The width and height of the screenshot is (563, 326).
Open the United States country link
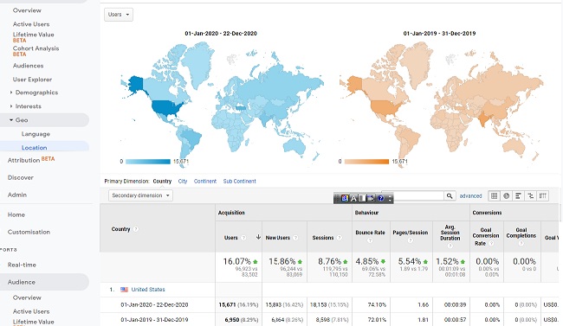(x=148, y=290)
